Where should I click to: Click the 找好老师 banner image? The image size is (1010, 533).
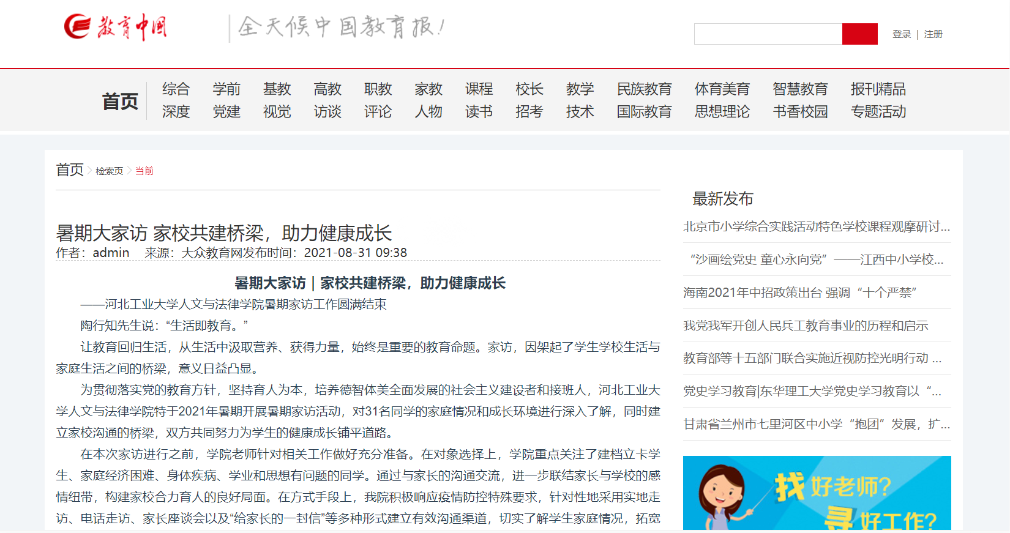pyautogui.click(x=817, y=493)
